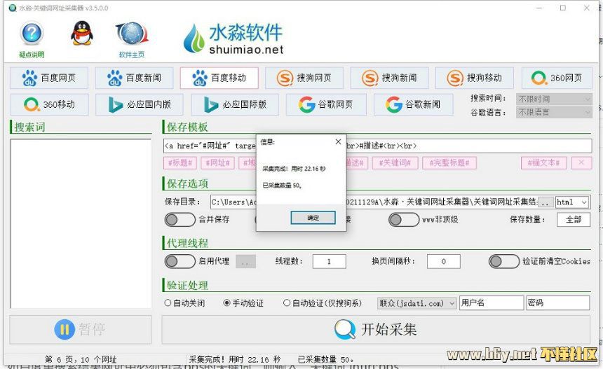Choose 谷歌新闻 search engine
This screenshot has height=369, width=603.
point(414,104)
